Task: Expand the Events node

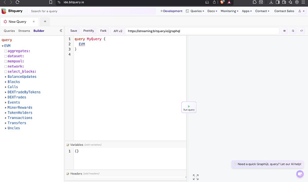Action: coord(5,102)
